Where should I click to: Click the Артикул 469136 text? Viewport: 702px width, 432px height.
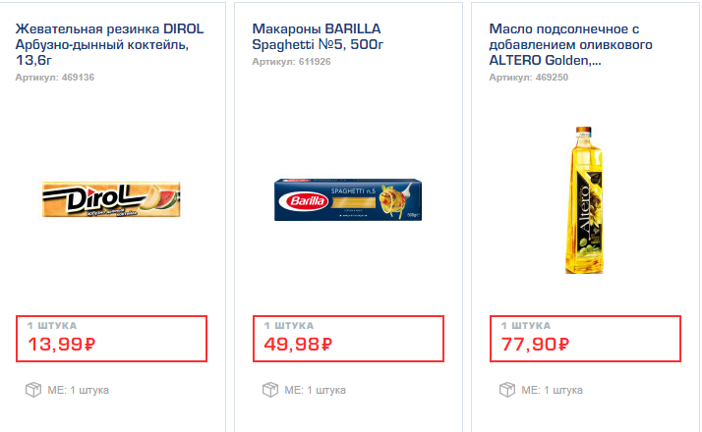click(x=55, y=77)
